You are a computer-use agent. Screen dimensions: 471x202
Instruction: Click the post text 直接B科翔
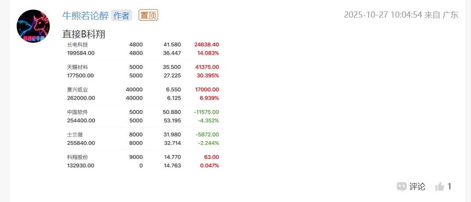[84, 34]
